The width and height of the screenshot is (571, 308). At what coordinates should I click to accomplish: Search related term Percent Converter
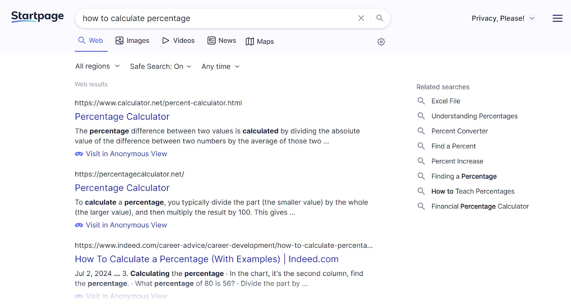tap(460, 131)
